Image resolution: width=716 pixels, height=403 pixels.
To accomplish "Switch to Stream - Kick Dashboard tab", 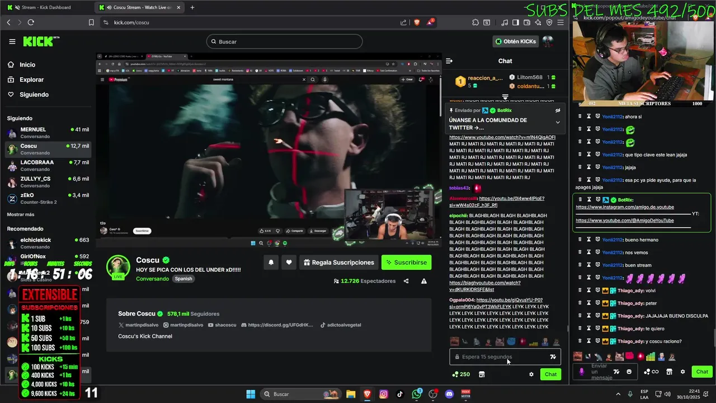I will point(47,7).
